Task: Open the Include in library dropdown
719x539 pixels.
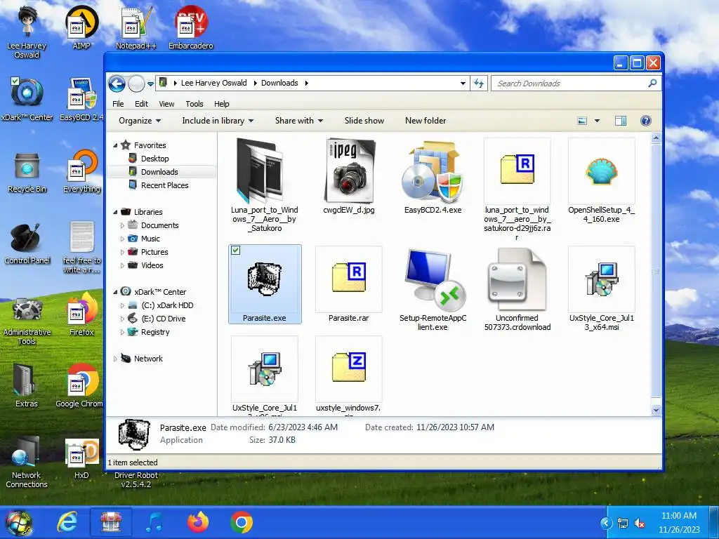Action: 218,121
